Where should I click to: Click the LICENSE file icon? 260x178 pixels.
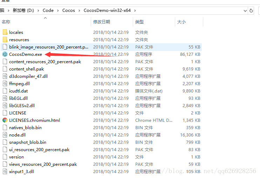point(5,113)
